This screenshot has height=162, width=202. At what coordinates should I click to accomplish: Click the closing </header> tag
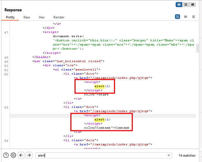(x=41, y=57)
